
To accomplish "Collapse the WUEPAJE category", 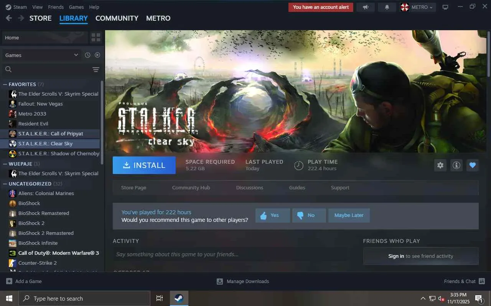I will pyautogui.click(x=5, y=164).
